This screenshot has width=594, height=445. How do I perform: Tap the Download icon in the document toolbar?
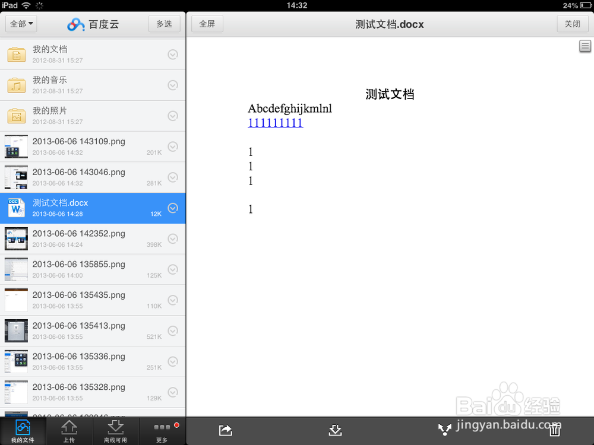pyautogui.click(x=336, y=430)
